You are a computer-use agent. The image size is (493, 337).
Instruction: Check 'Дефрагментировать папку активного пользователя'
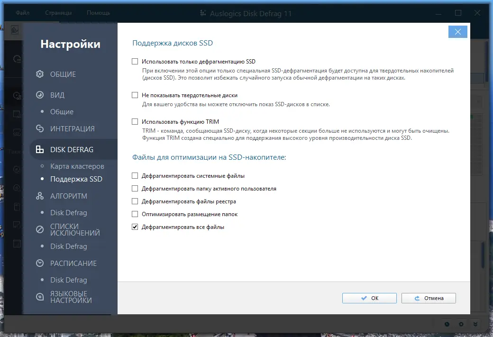(x=135, y=188)
